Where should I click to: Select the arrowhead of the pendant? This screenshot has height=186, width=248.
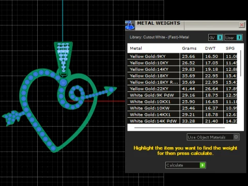110,90
